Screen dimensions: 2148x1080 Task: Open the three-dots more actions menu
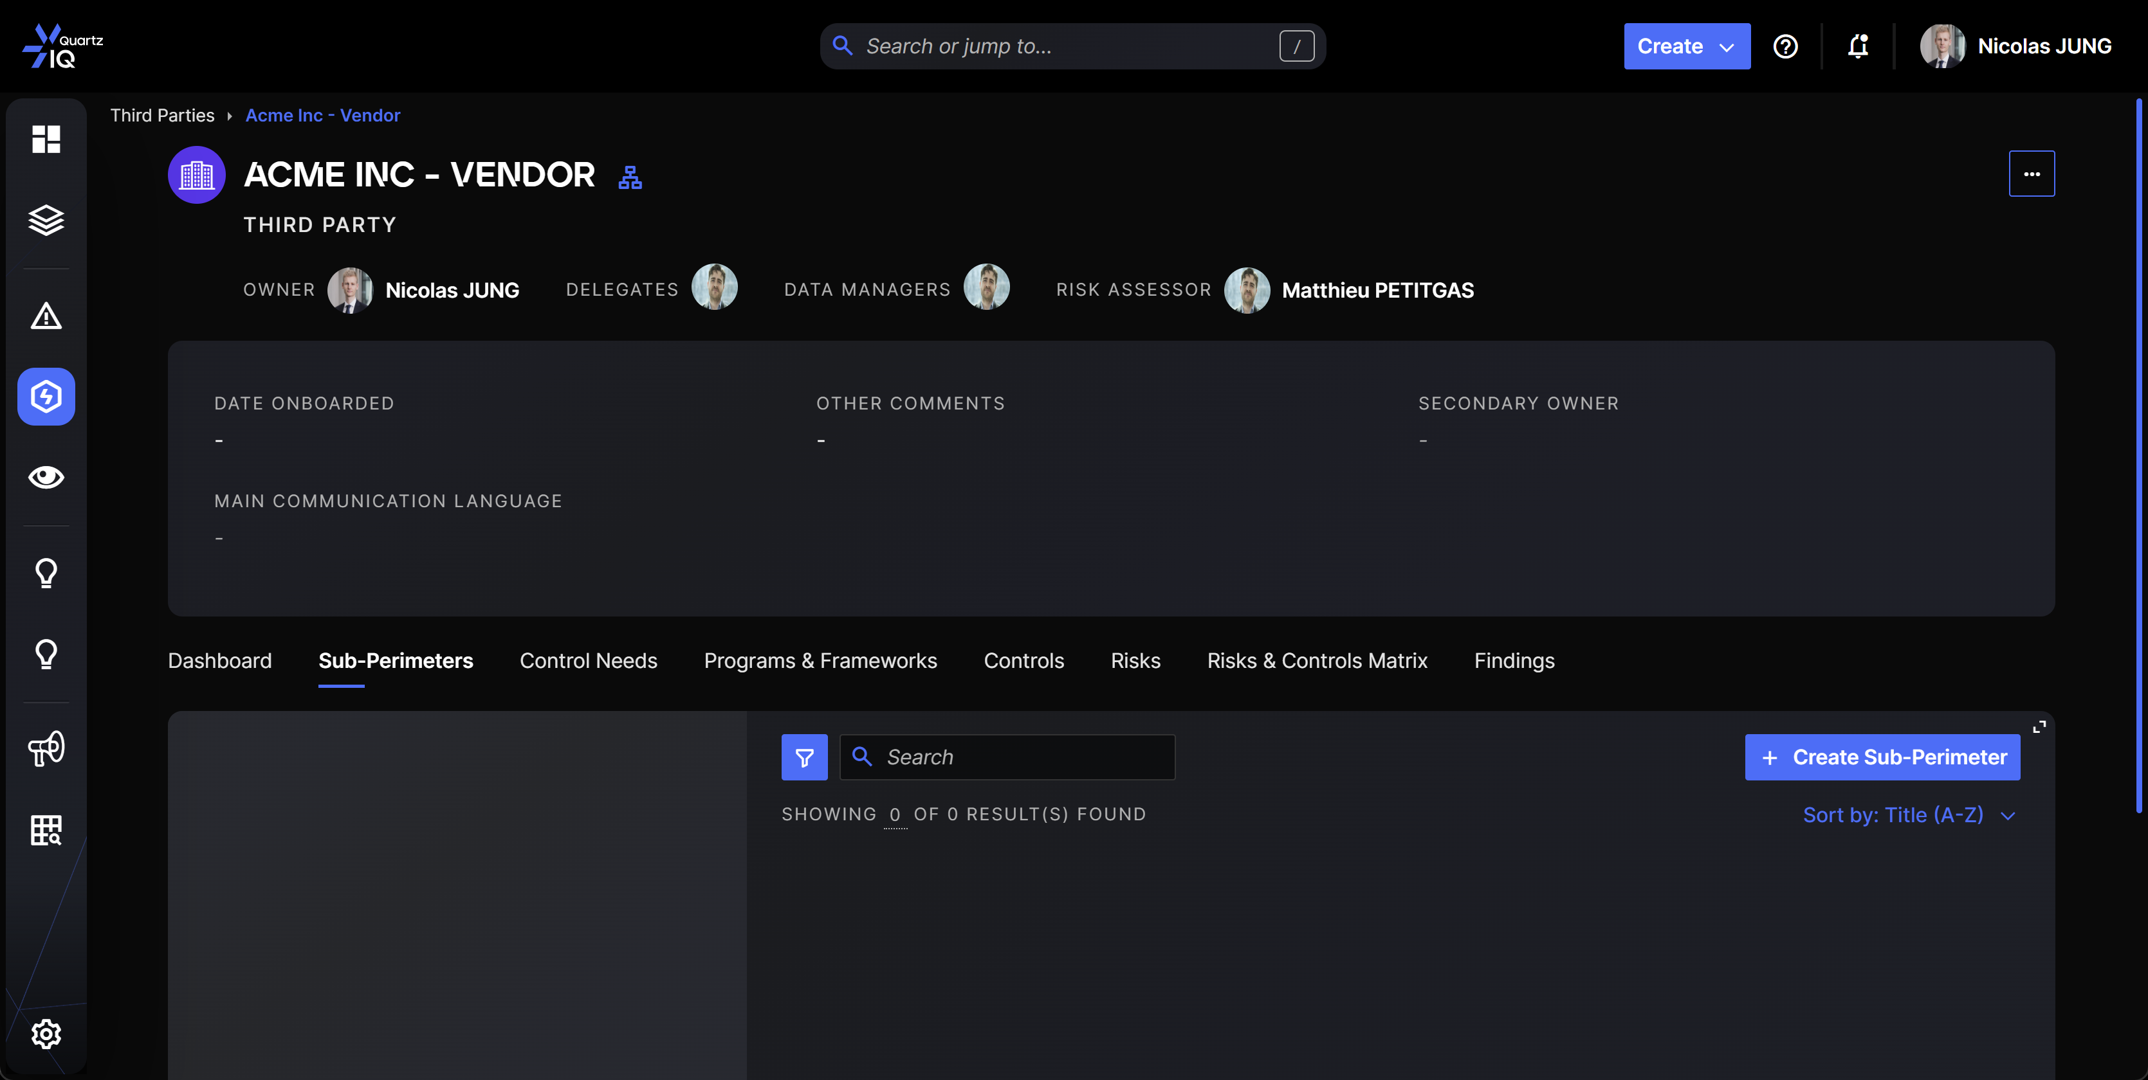coord(2032,174)
